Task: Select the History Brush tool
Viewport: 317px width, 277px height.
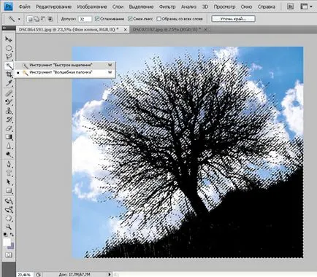Action: [9, 120]
